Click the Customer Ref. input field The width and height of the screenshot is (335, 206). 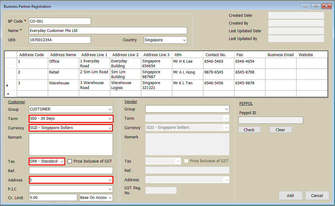(71, 171)
